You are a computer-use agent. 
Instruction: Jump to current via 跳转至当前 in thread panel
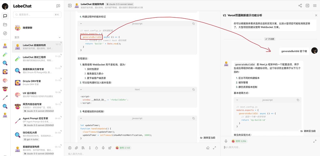click(308, 131)
